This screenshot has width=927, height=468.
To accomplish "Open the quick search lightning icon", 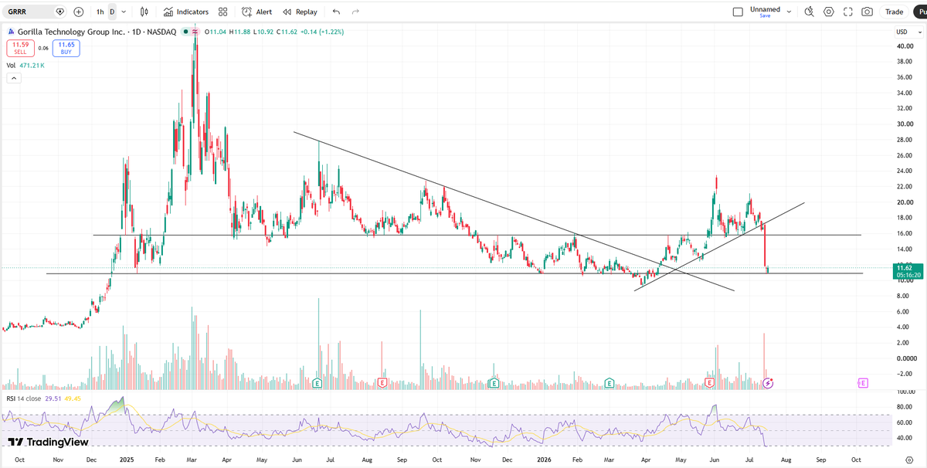I will (809, 12).
